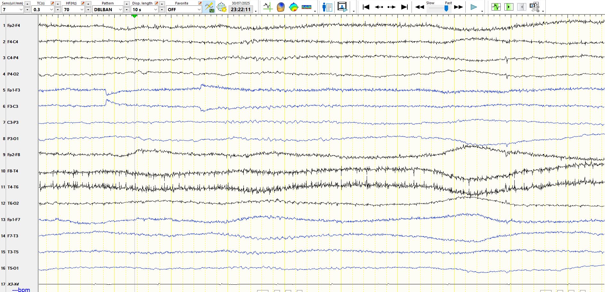This screenshot has height=292, width=605.
Task: Open the video clip cutting tool
Action: [x=534, y=7]
